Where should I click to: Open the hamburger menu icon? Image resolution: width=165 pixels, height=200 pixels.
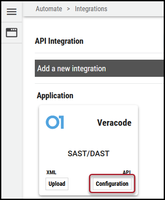[x=12, y=12]
